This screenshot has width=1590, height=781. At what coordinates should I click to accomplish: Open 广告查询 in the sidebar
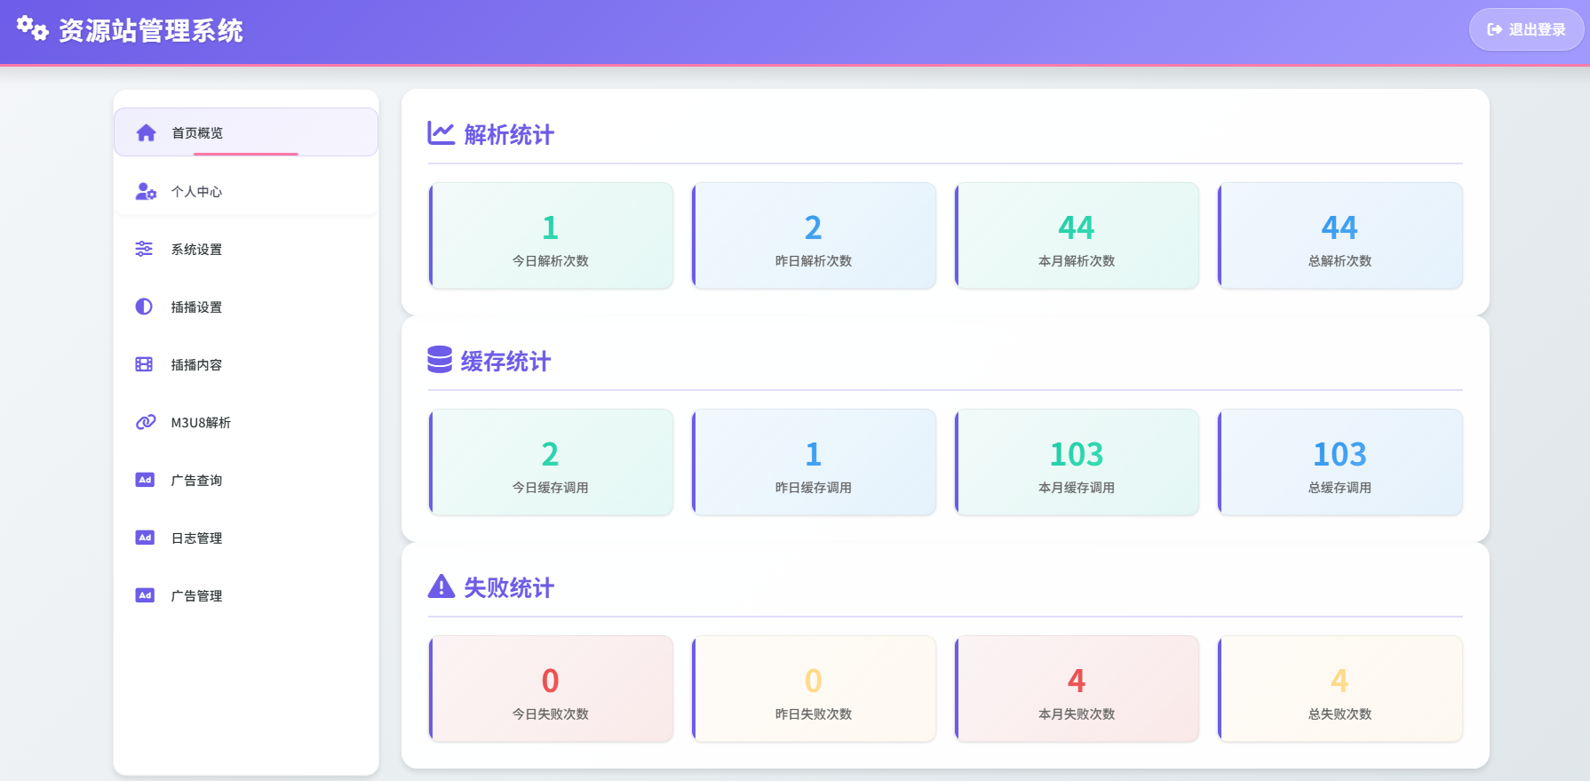(x=246, y=480)
